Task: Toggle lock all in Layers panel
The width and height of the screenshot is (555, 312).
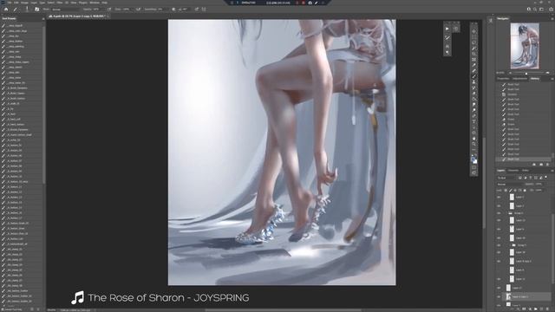Action: click(525, 191)
